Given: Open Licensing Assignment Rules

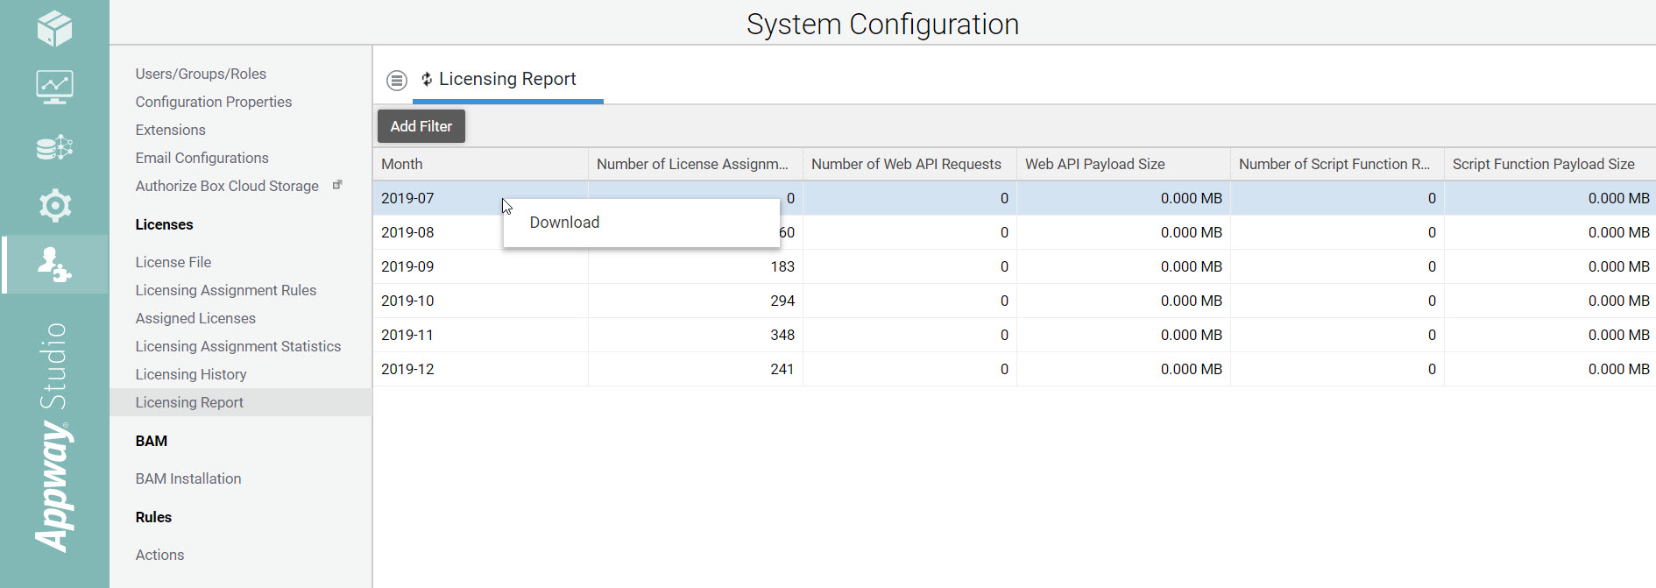Looking at the screenshot, I should 226,290.
